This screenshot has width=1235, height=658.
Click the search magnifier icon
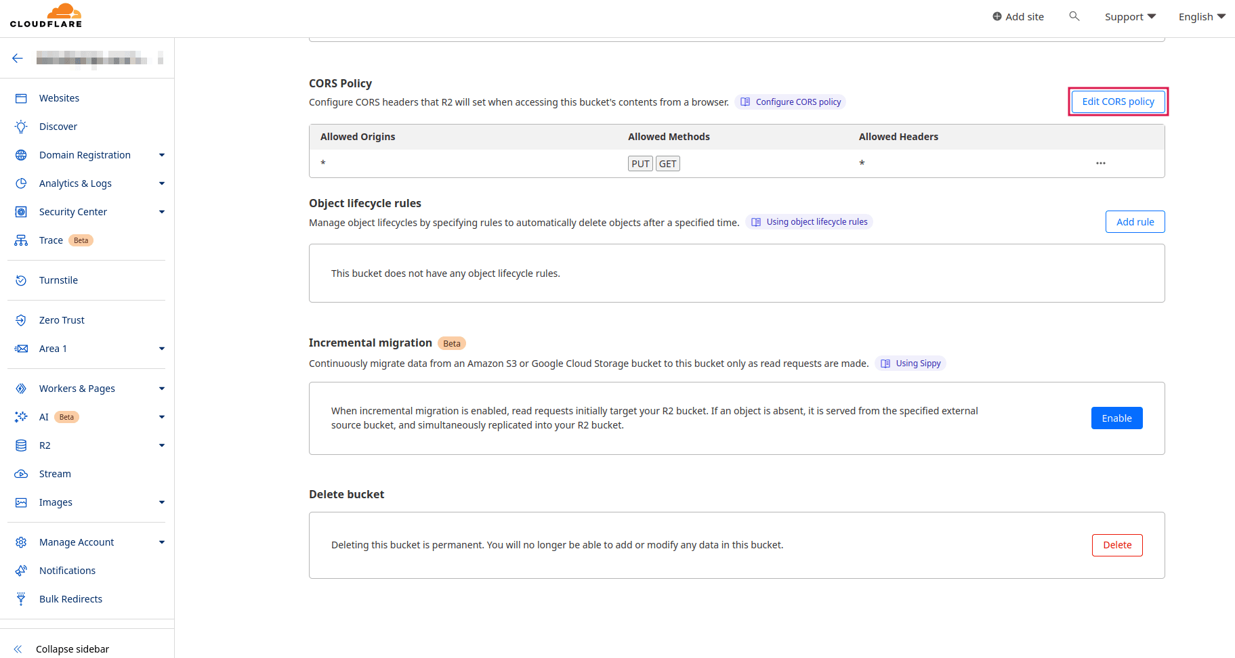pyautogui.click(x=1074, y=16)
